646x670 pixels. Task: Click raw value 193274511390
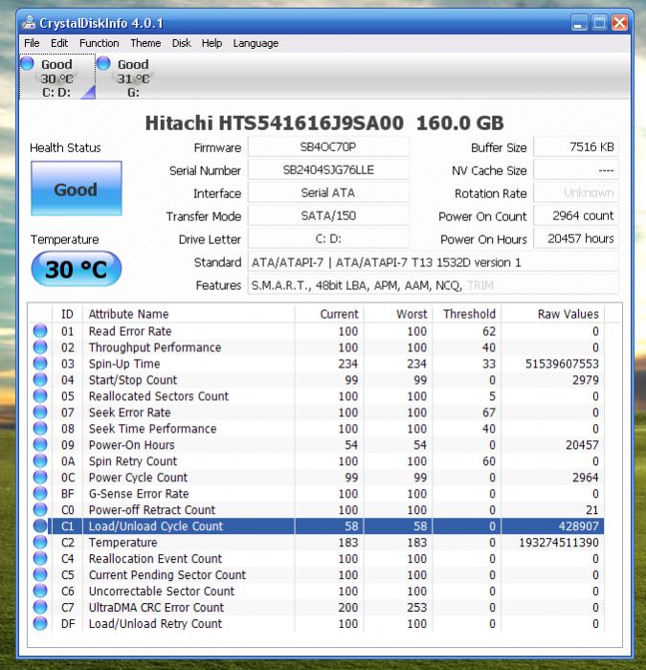(559, 543)
